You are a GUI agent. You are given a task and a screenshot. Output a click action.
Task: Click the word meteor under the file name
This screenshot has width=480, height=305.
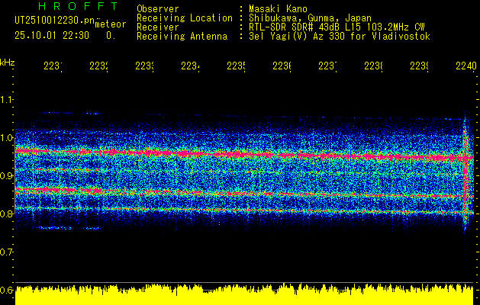111,24
